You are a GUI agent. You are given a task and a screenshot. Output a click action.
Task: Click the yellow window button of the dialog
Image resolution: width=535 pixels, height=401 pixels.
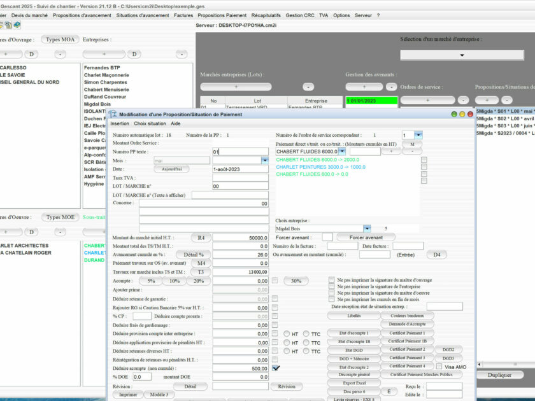point(462,114)
